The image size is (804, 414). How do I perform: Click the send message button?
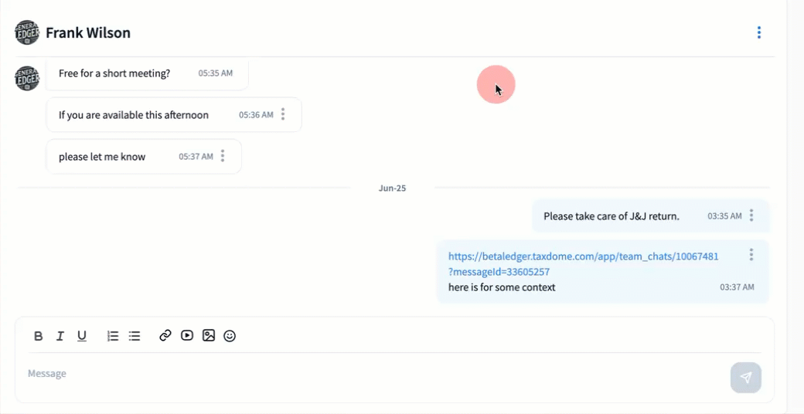pyautogui.click(x=745, y=378)
